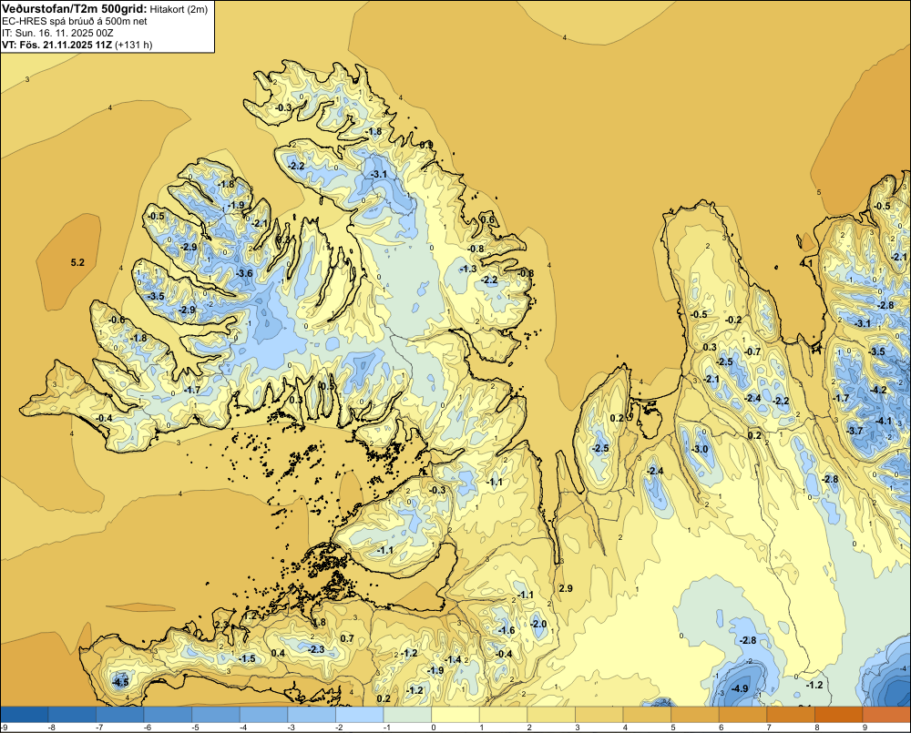Viewport: 911px width, 733px height.
Task: Click the -4.1 temperature value
Action: point(883,421)
